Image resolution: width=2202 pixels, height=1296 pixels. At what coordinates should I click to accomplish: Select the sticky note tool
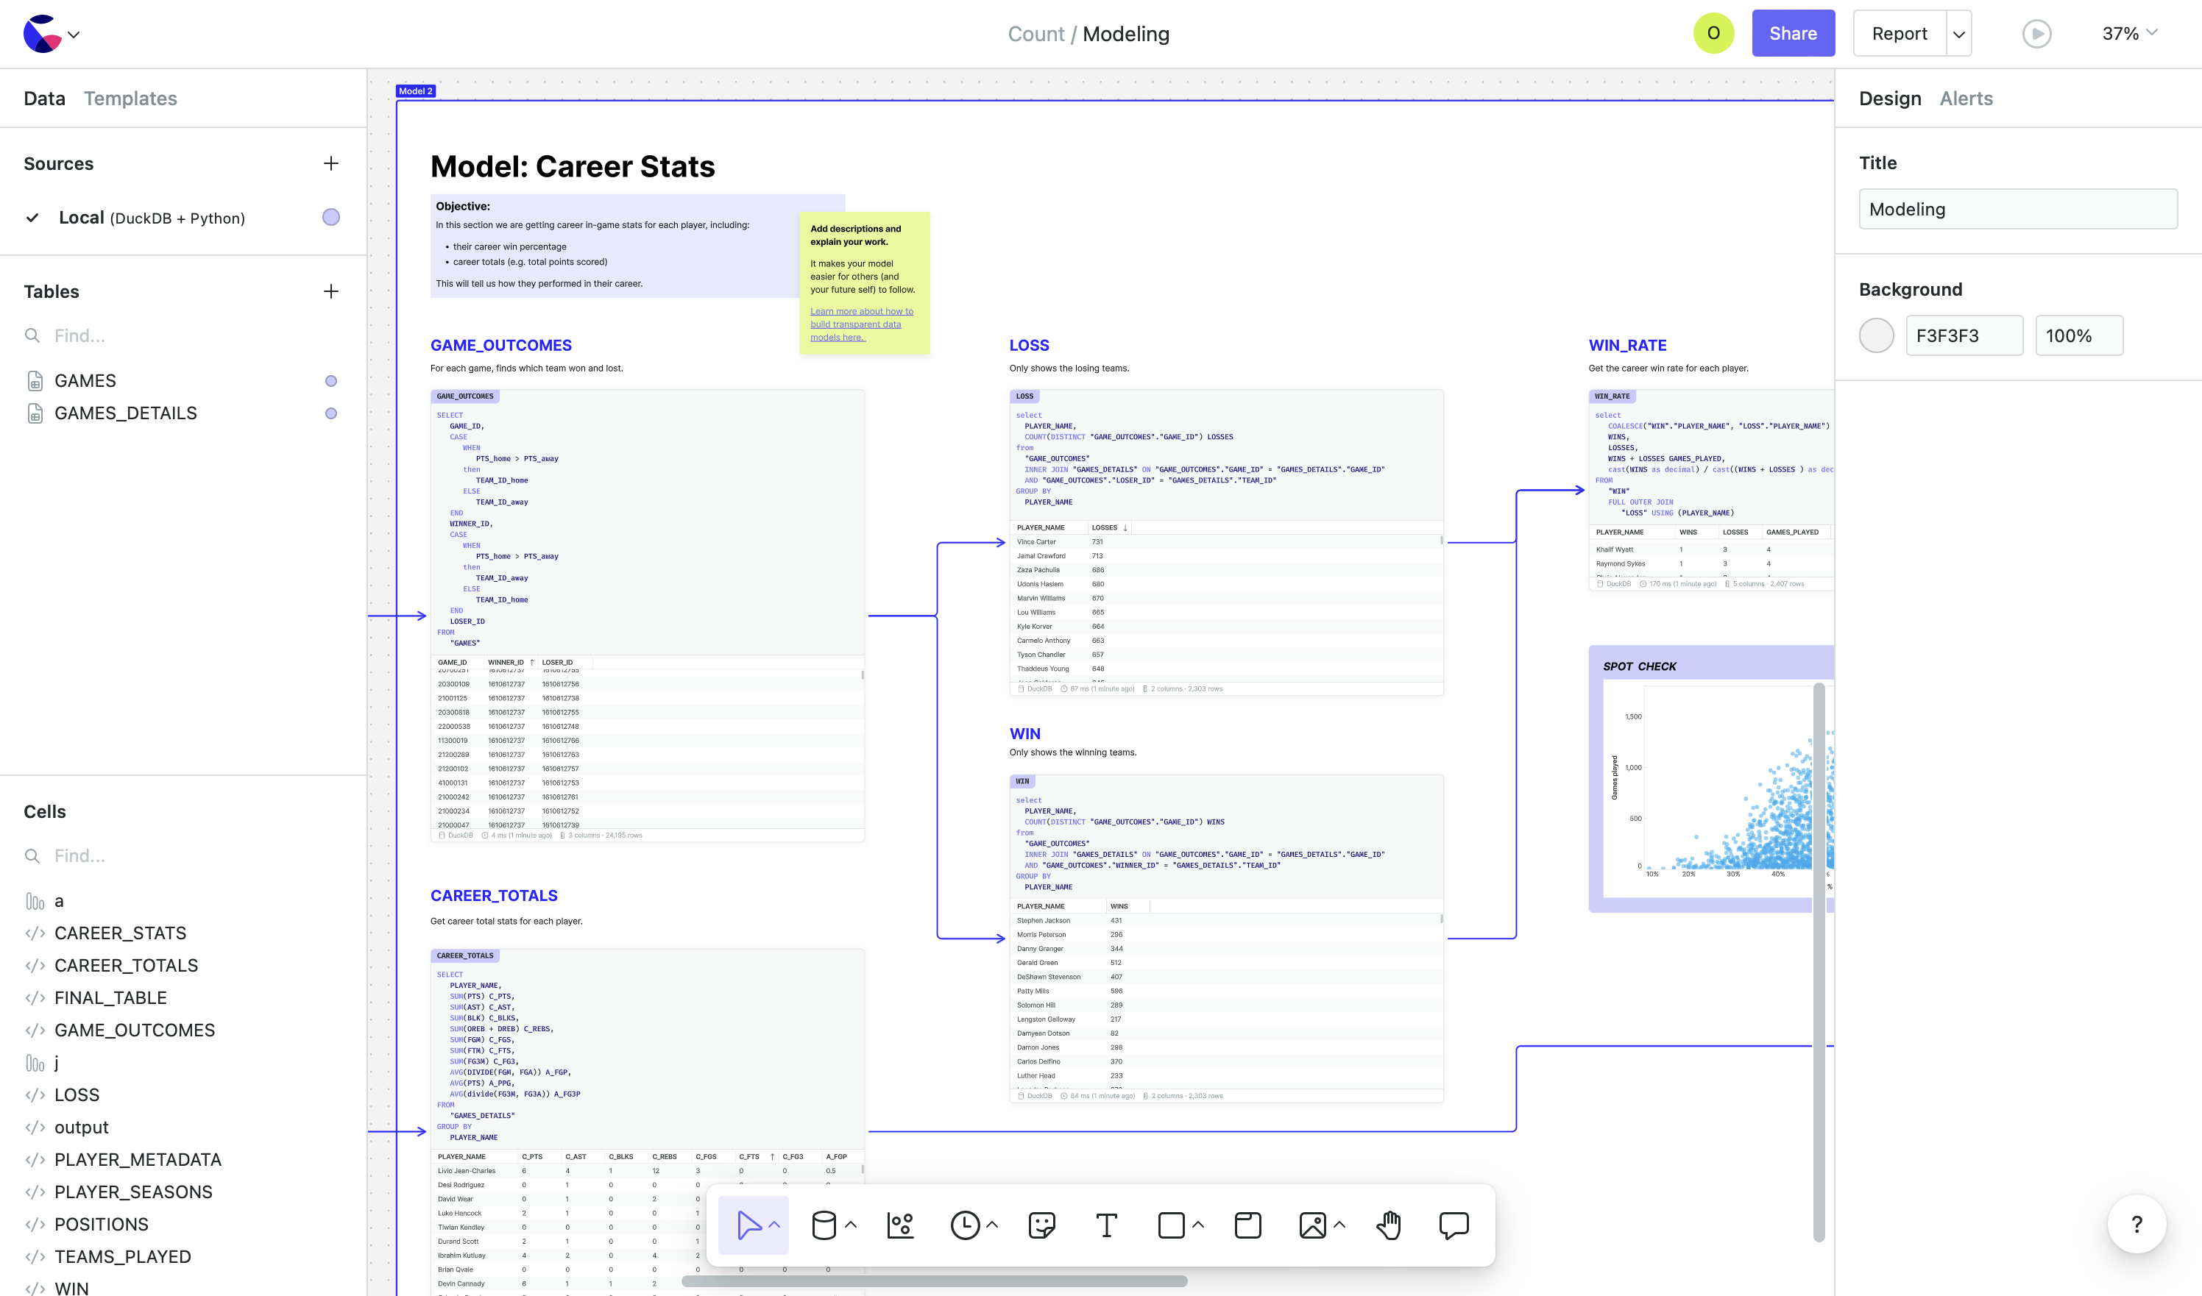pos(1040,1225)
